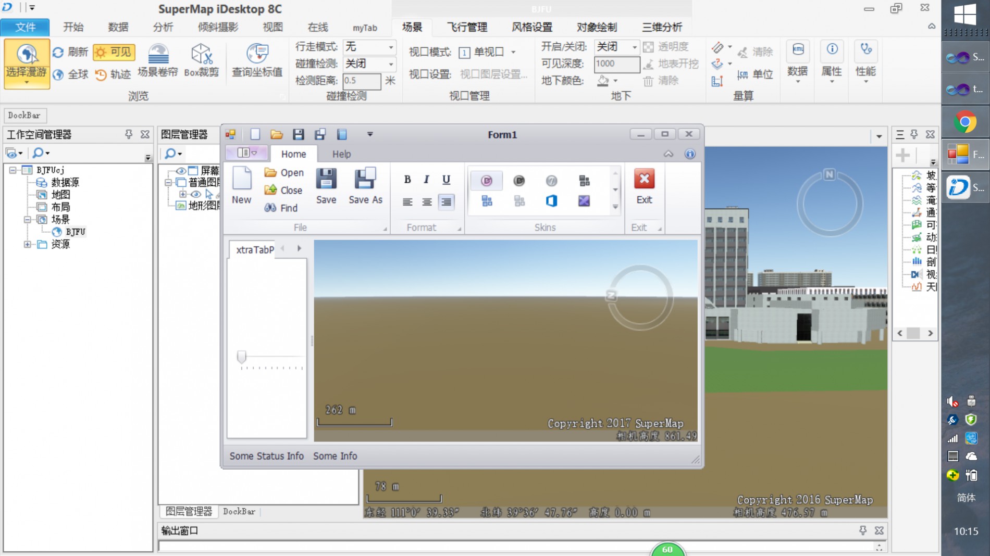Open the 行走模式 dropdown
Viewport: 990px width, 556px height.
coord(390,47)
